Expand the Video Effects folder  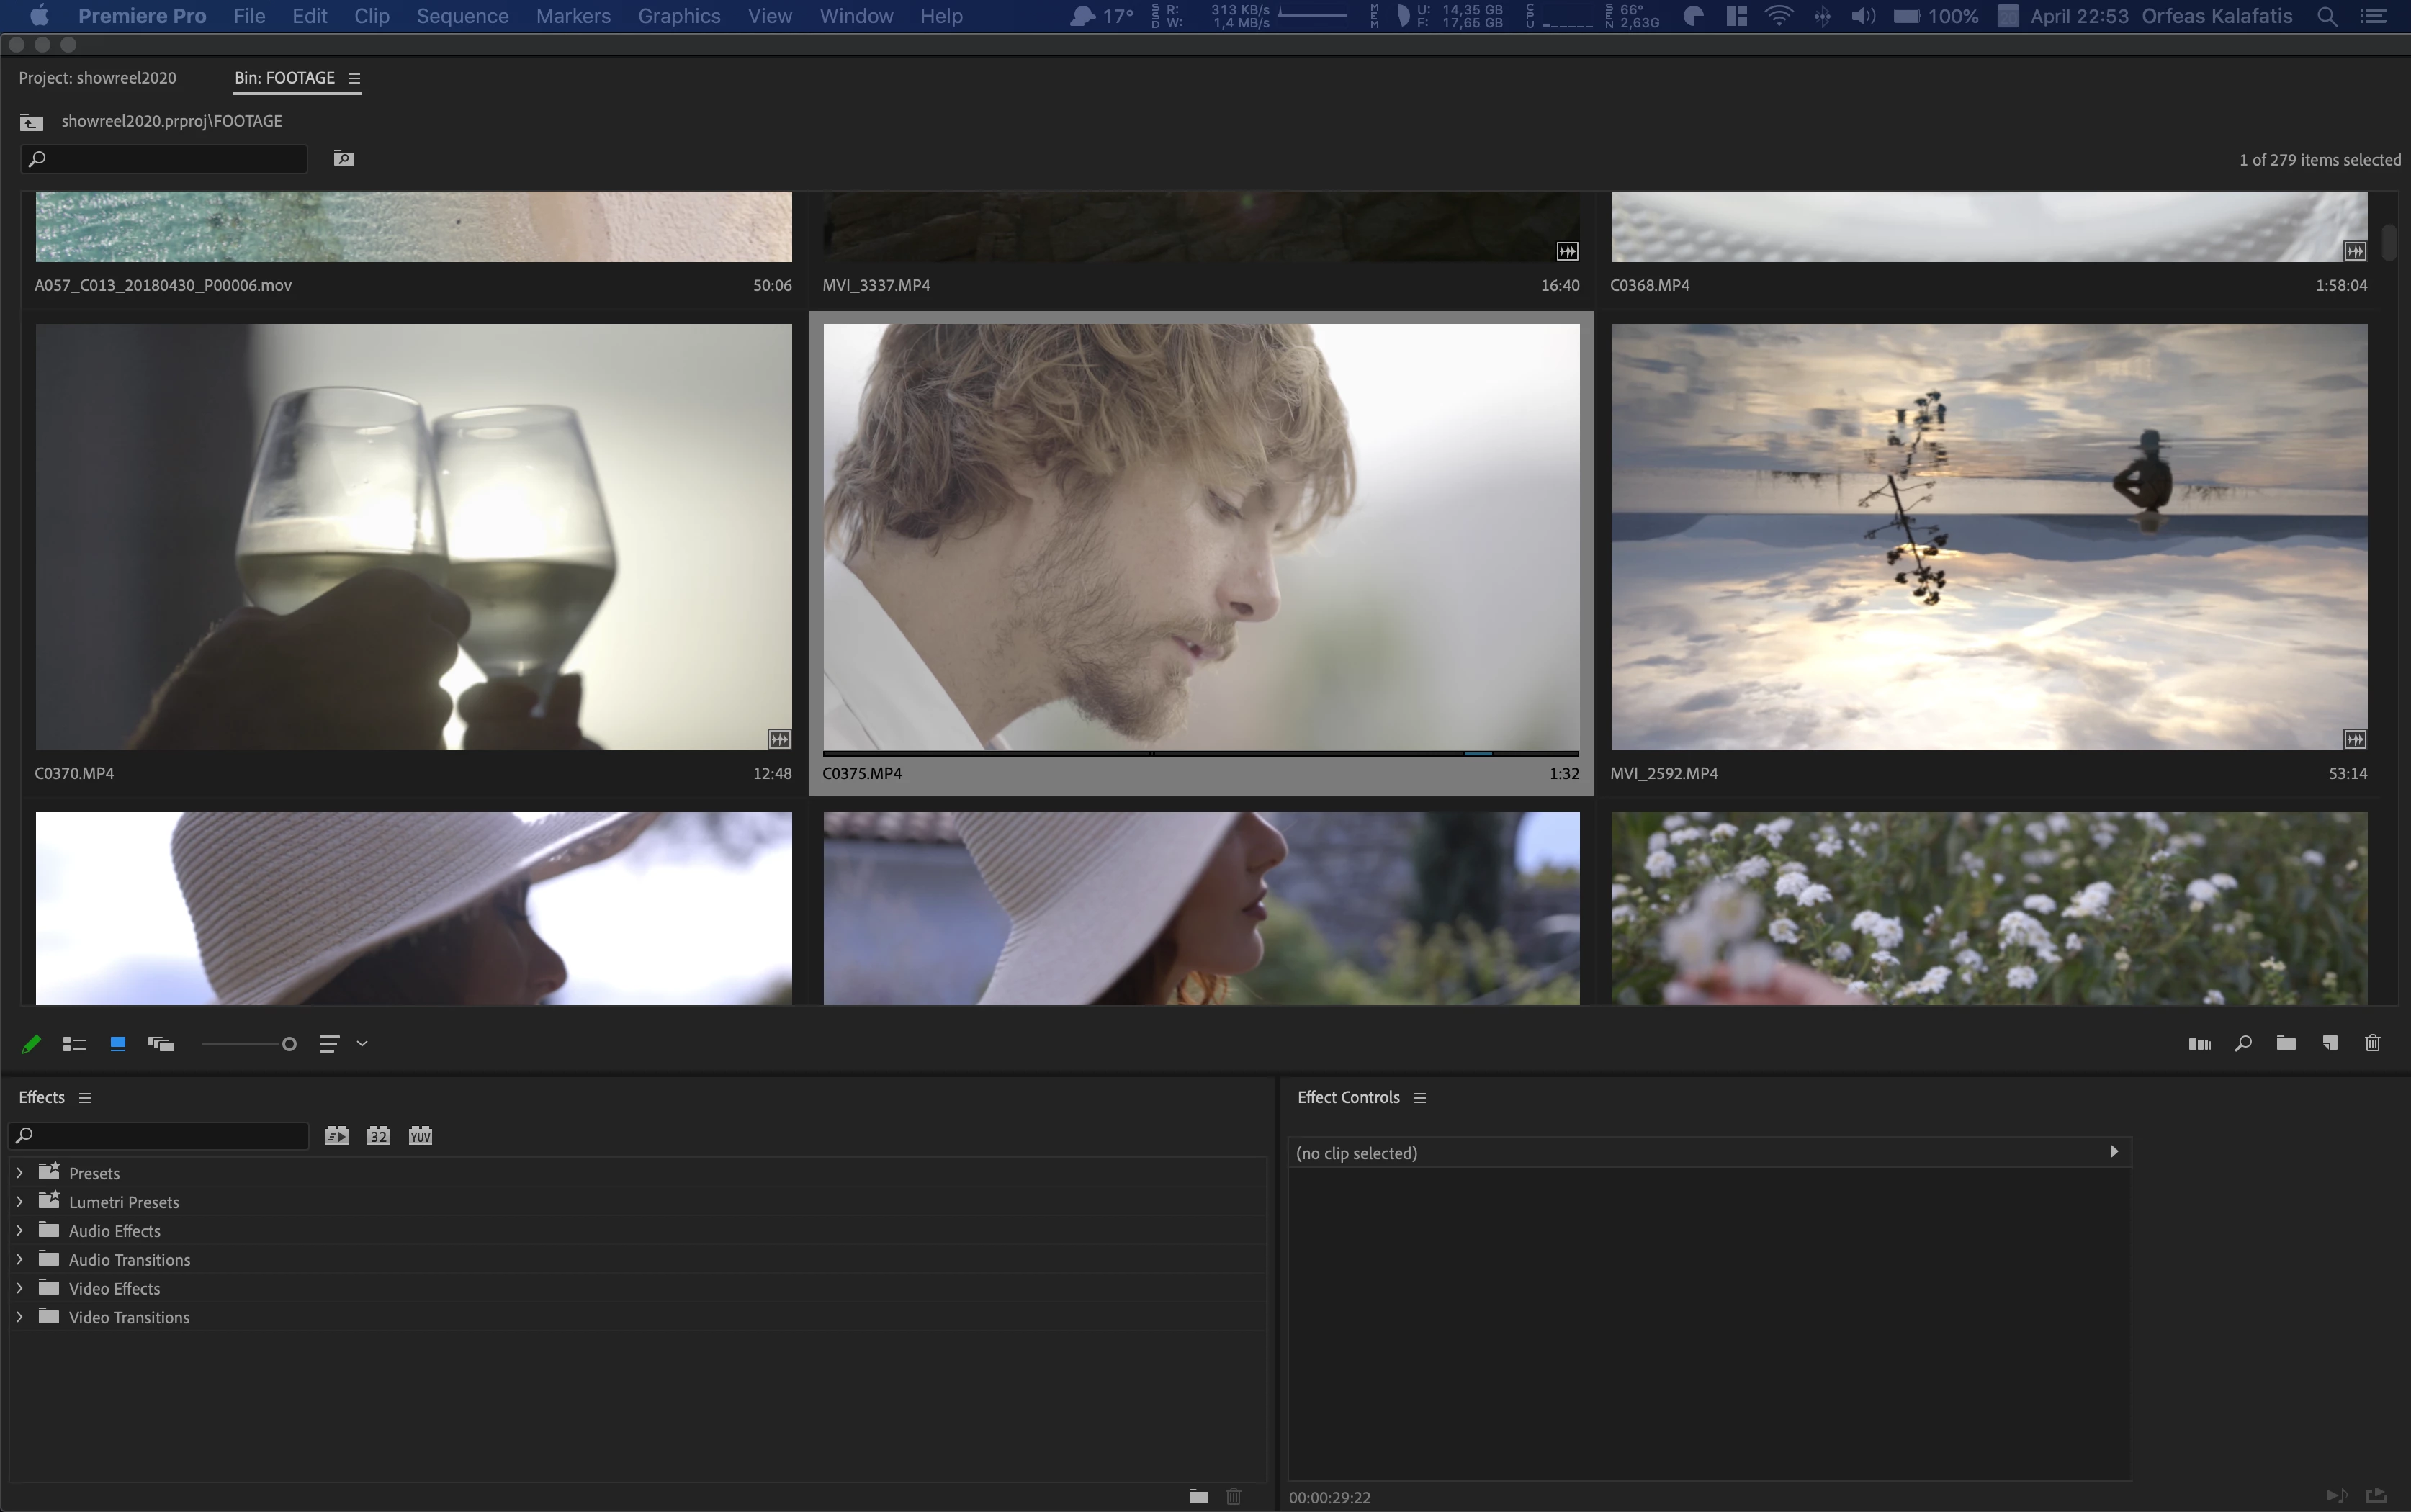20,1288
